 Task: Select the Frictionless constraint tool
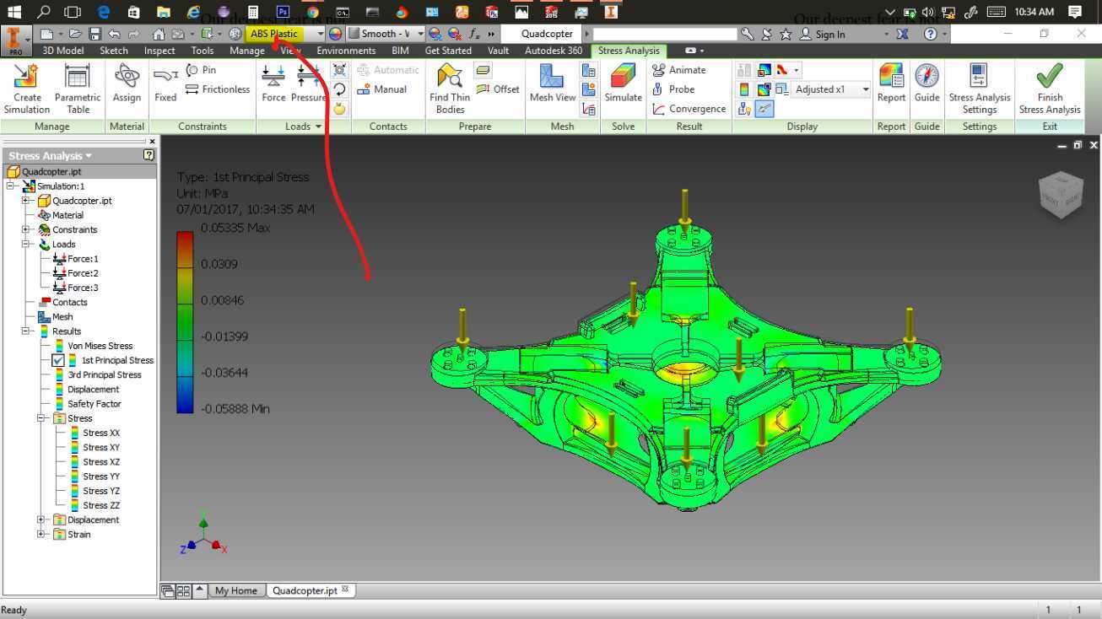click(x=218, y=89)
